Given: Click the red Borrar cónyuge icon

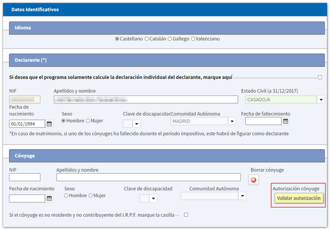Looking at the screenshot, I should (x=254, y=179).
